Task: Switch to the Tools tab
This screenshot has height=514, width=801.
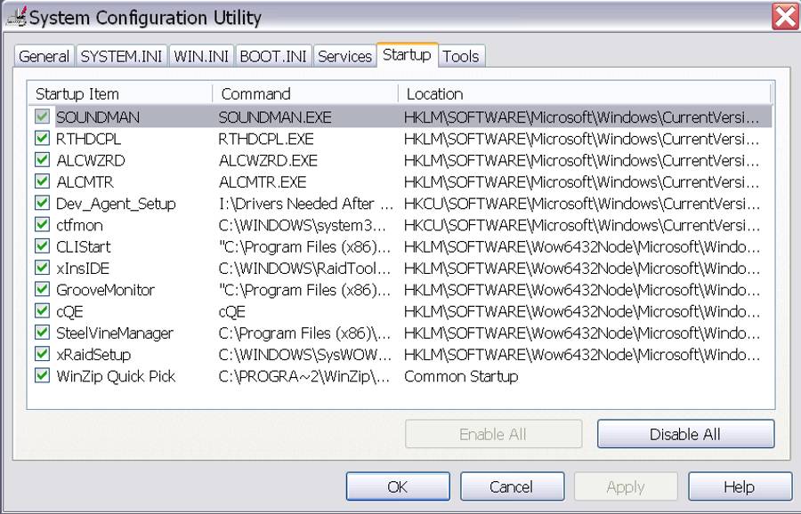Action: pos(461,56)
